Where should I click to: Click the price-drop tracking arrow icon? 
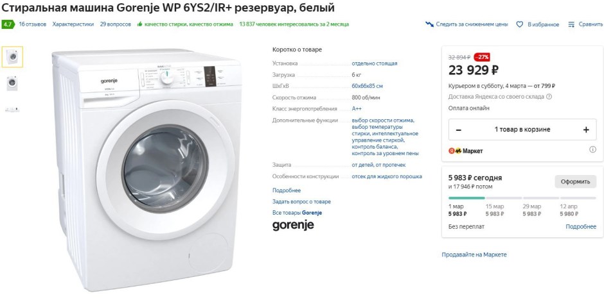point(429,24)
